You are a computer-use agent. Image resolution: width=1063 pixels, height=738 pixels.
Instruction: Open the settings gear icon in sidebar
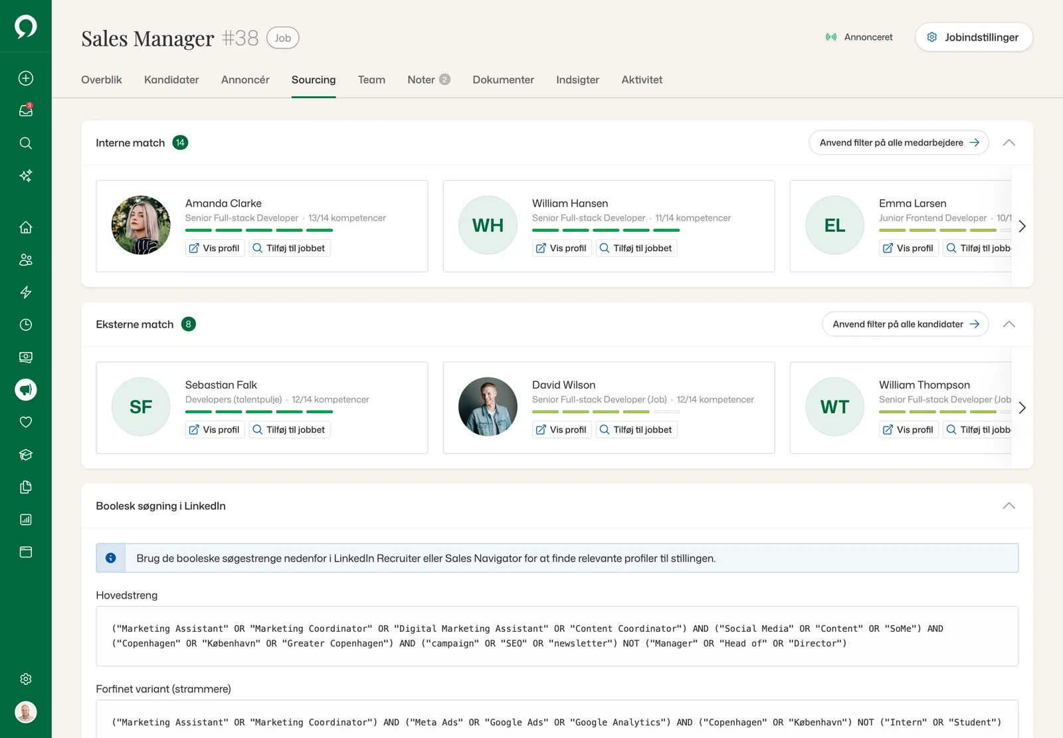tap(26, 679)
